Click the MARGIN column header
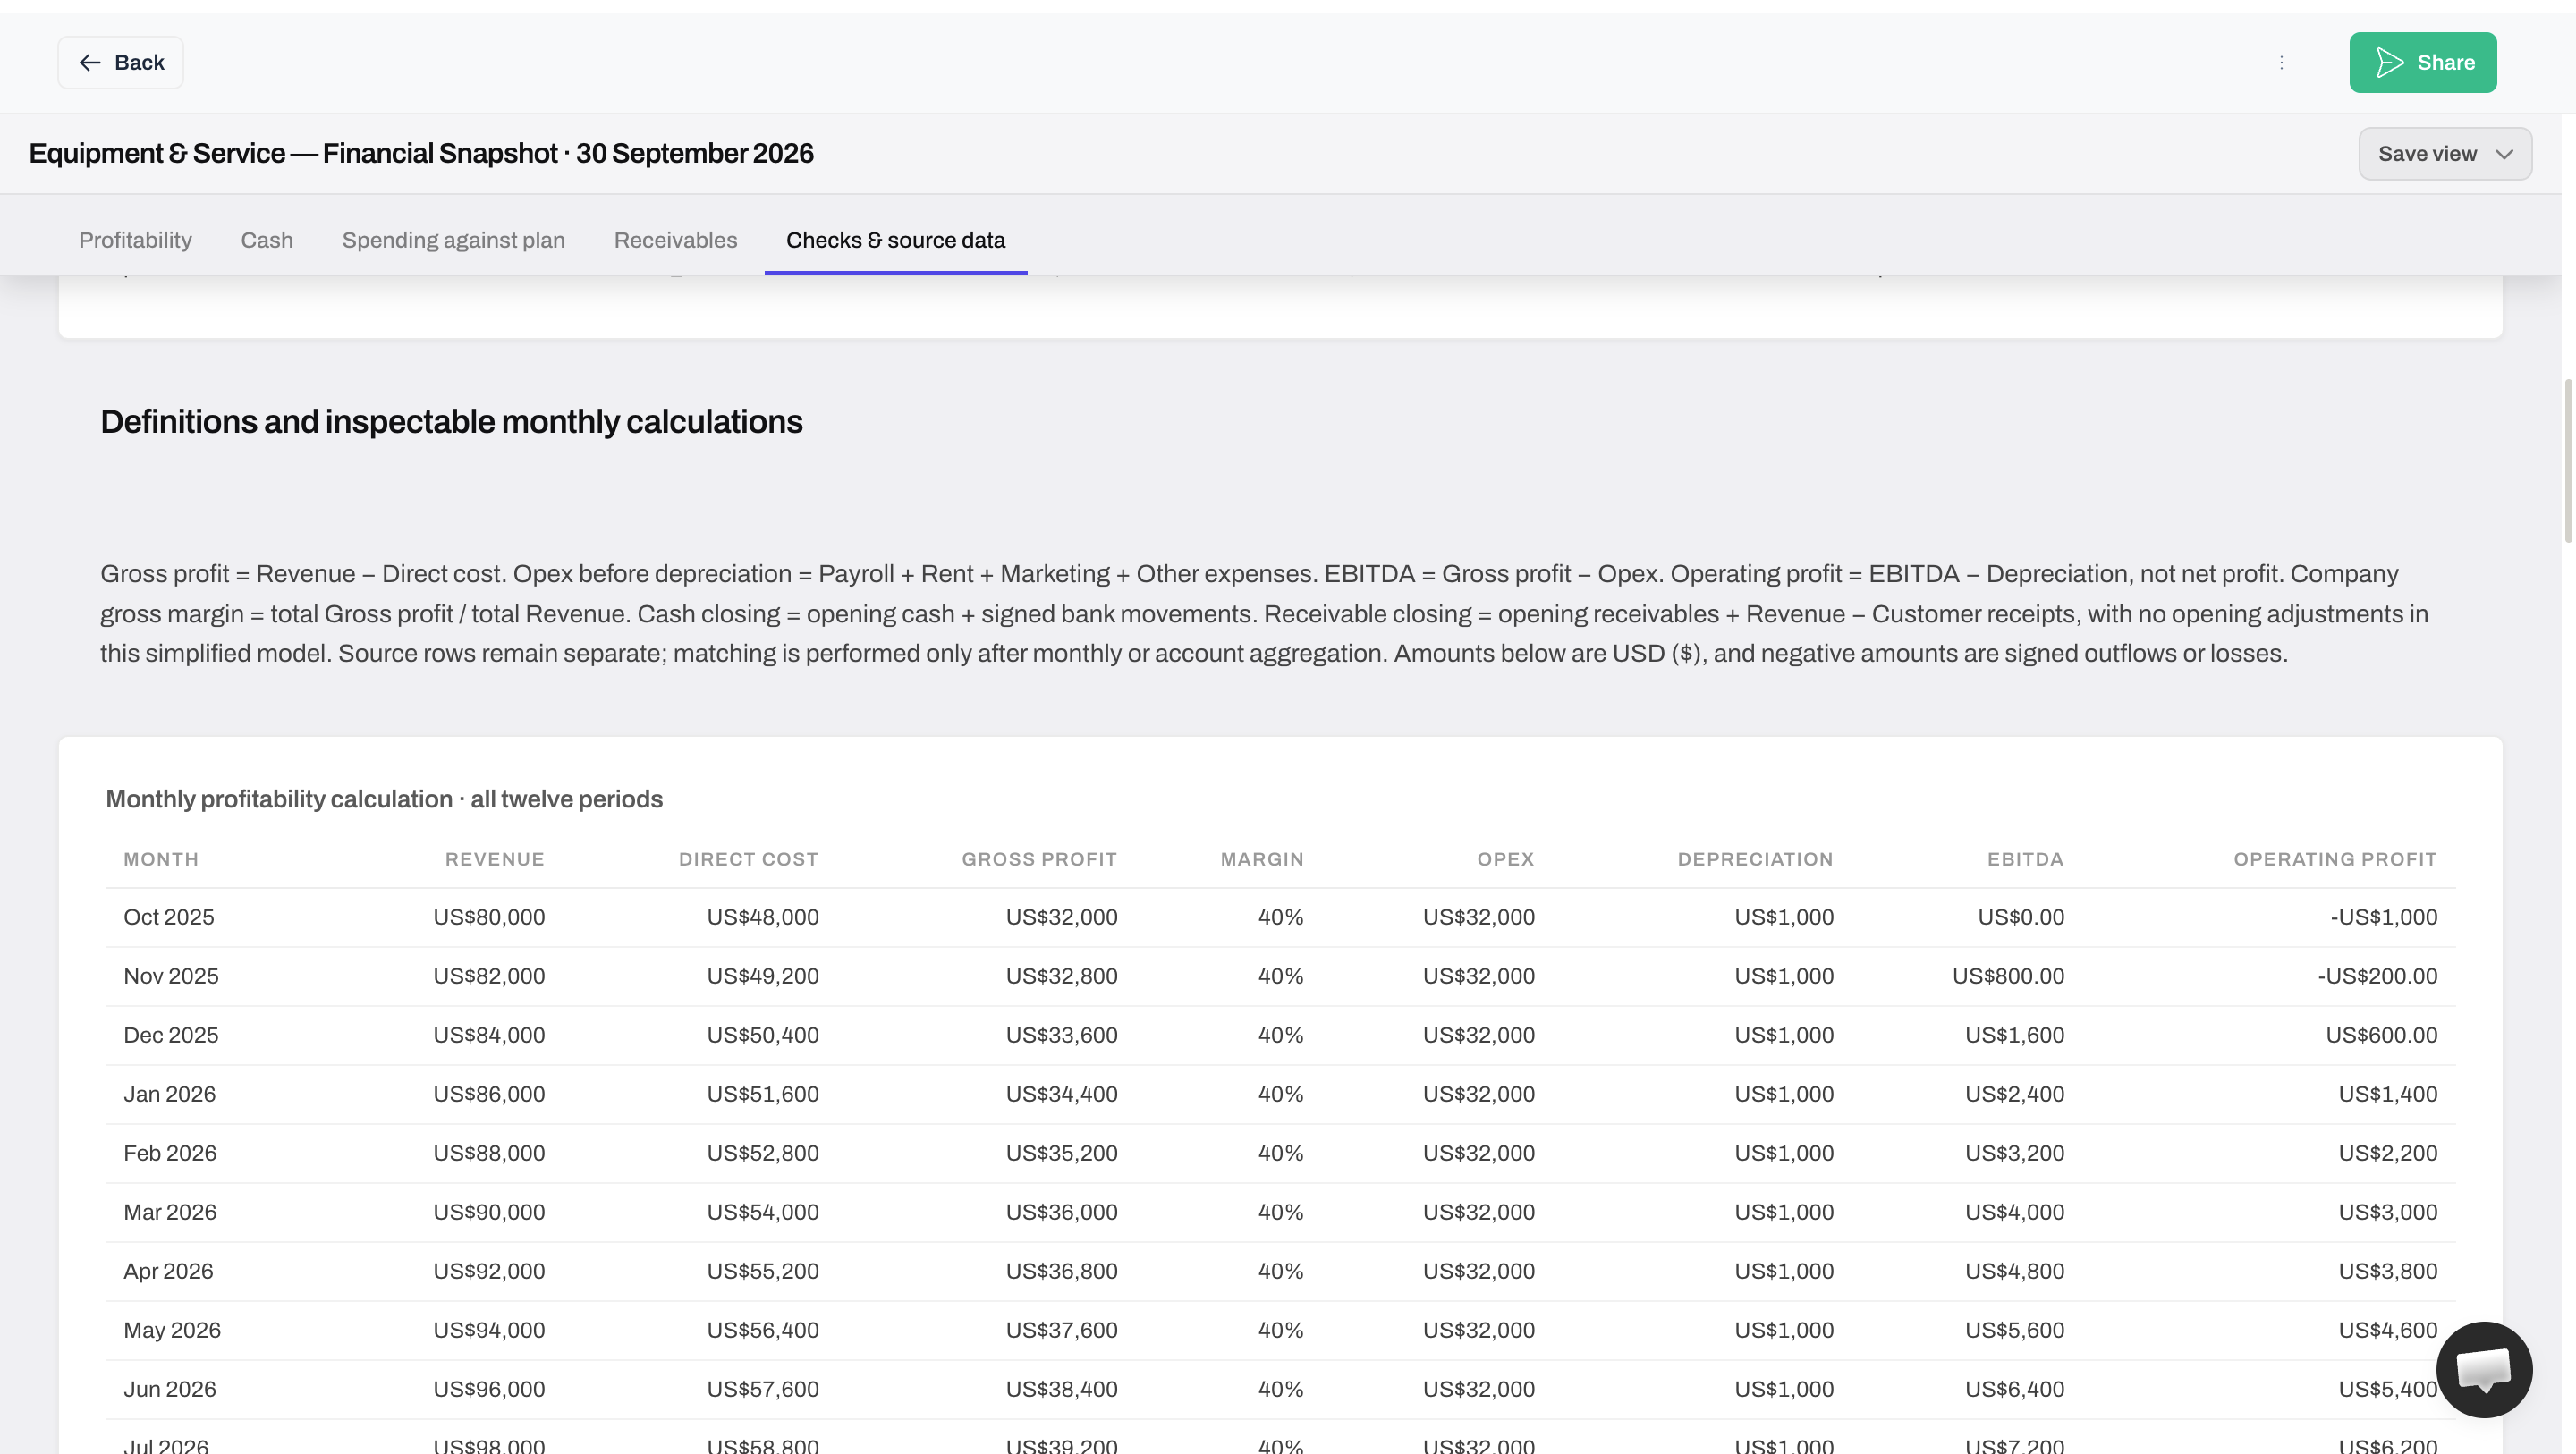 [x=1261, y=859]
